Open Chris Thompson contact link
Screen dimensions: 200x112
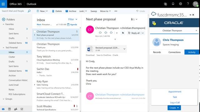173,40
